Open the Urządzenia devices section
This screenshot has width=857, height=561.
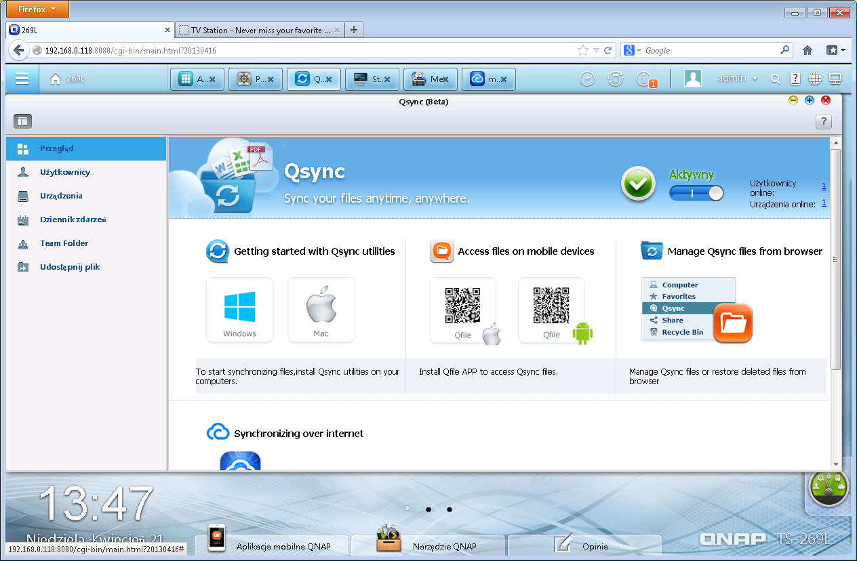pyautogui.click(x=86, y=196)
